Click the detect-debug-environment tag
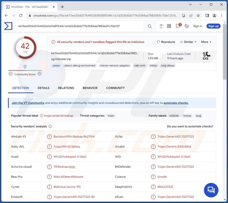 pos(80,66)
